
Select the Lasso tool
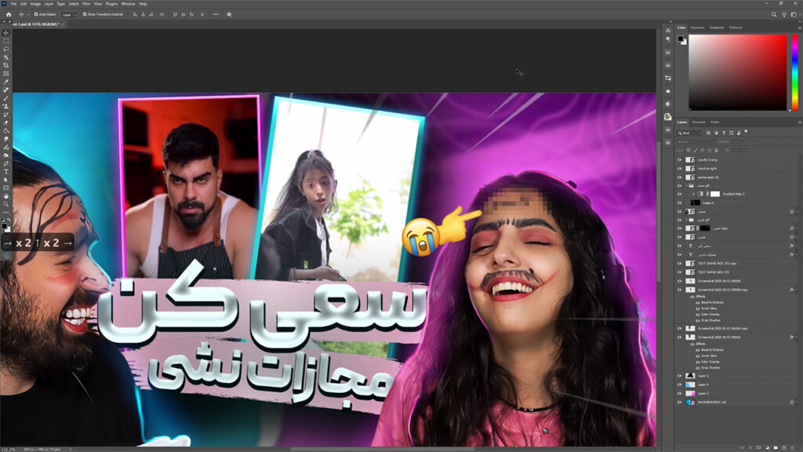point(6,49)
